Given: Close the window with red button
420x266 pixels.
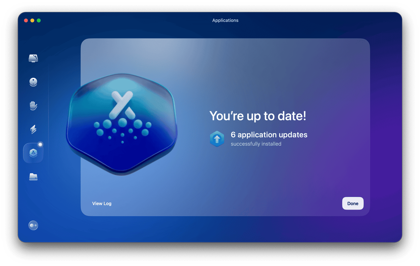Looking at the screenshot, I should 26,20.
